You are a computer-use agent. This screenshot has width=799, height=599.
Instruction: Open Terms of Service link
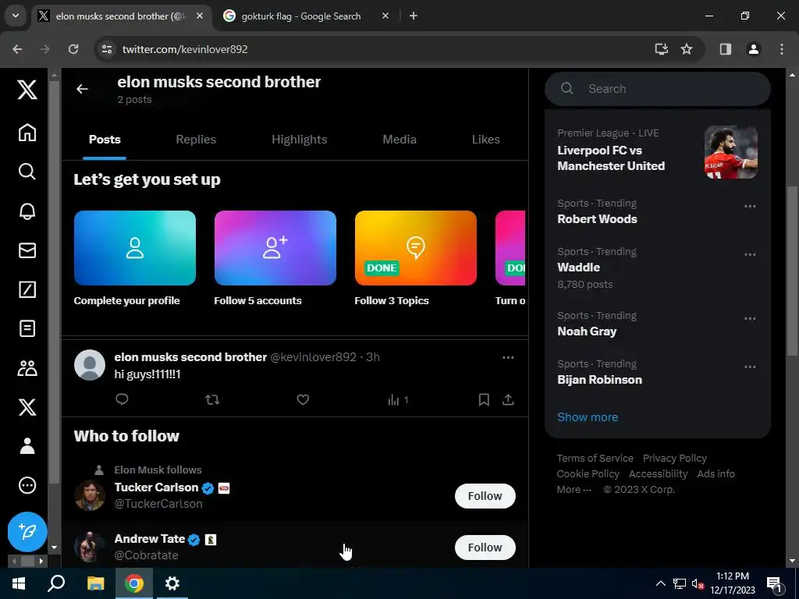[x=595, y=459]
